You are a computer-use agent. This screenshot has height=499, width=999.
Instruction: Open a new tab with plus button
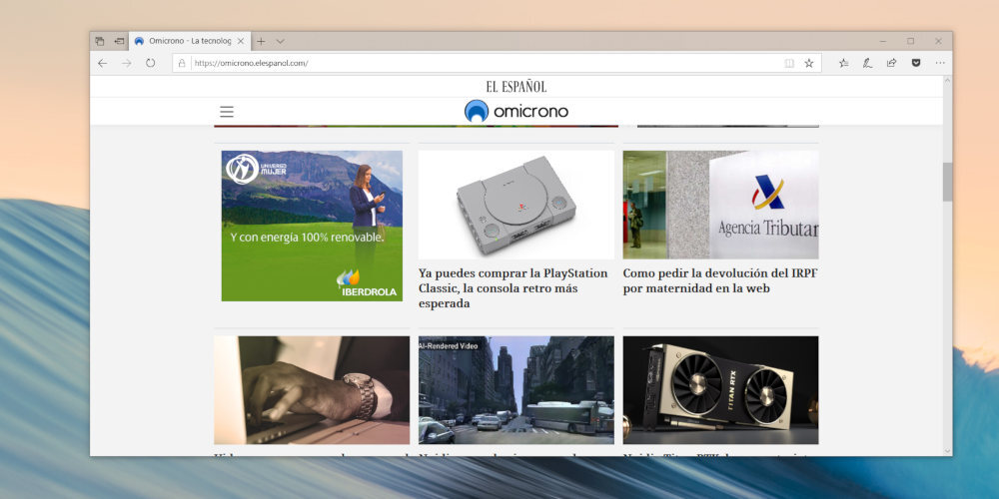point(261,41)
